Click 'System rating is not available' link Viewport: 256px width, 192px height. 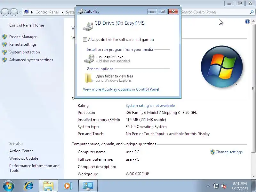pyautogui.click(x=150, y=106)
